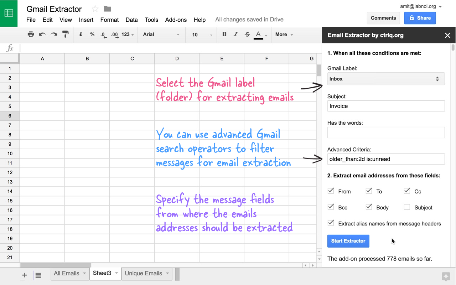The height and width of the screenshot is (285, 456).
Task: Move document using the folder icon
Action: (107, 9)
